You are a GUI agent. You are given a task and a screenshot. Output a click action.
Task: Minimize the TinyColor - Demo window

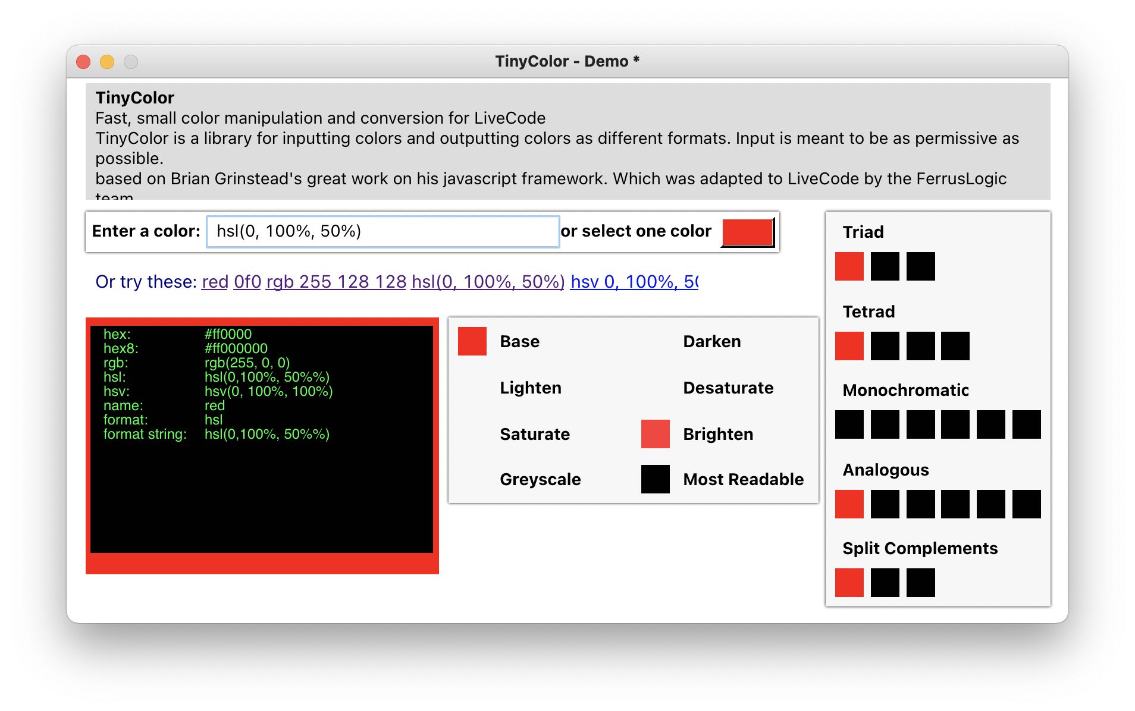point(107,62)
